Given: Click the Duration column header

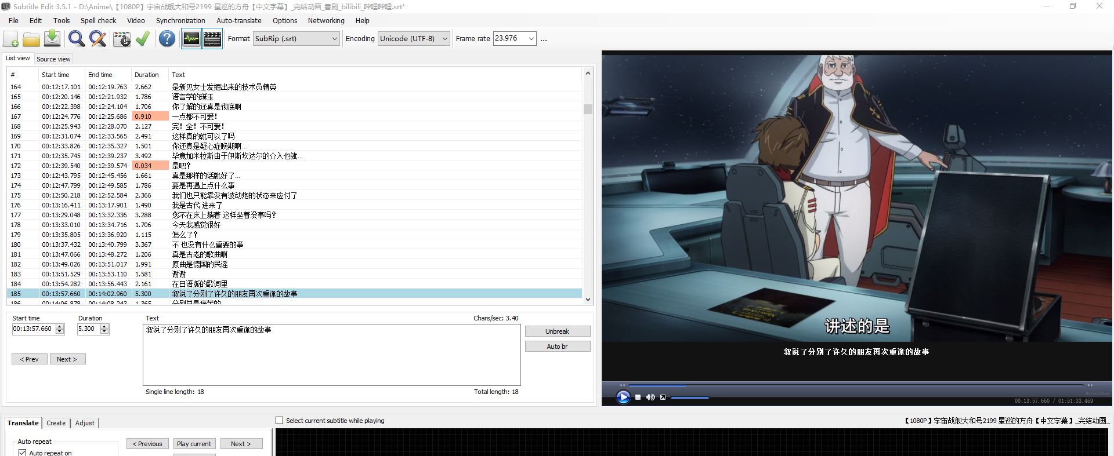Looking at the screenshot, I should (x=150, y=75).
